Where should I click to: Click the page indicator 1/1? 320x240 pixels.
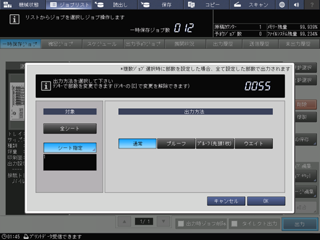[144, 221]
